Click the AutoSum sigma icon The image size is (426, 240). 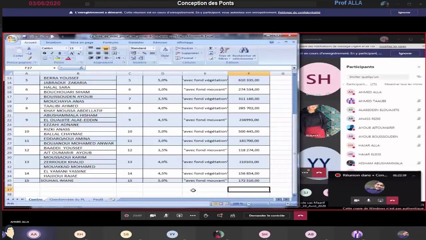pyautogui.click(x=211, y=48)
